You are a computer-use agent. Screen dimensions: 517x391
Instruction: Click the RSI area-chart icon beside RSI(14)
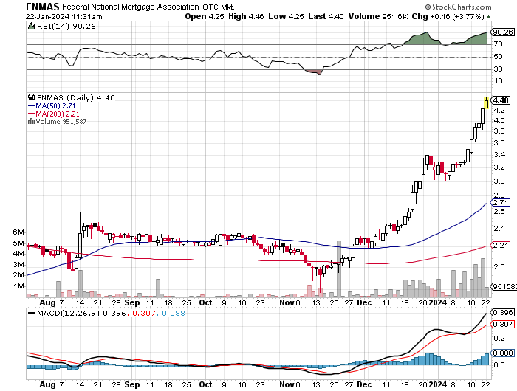click(31, 26)
